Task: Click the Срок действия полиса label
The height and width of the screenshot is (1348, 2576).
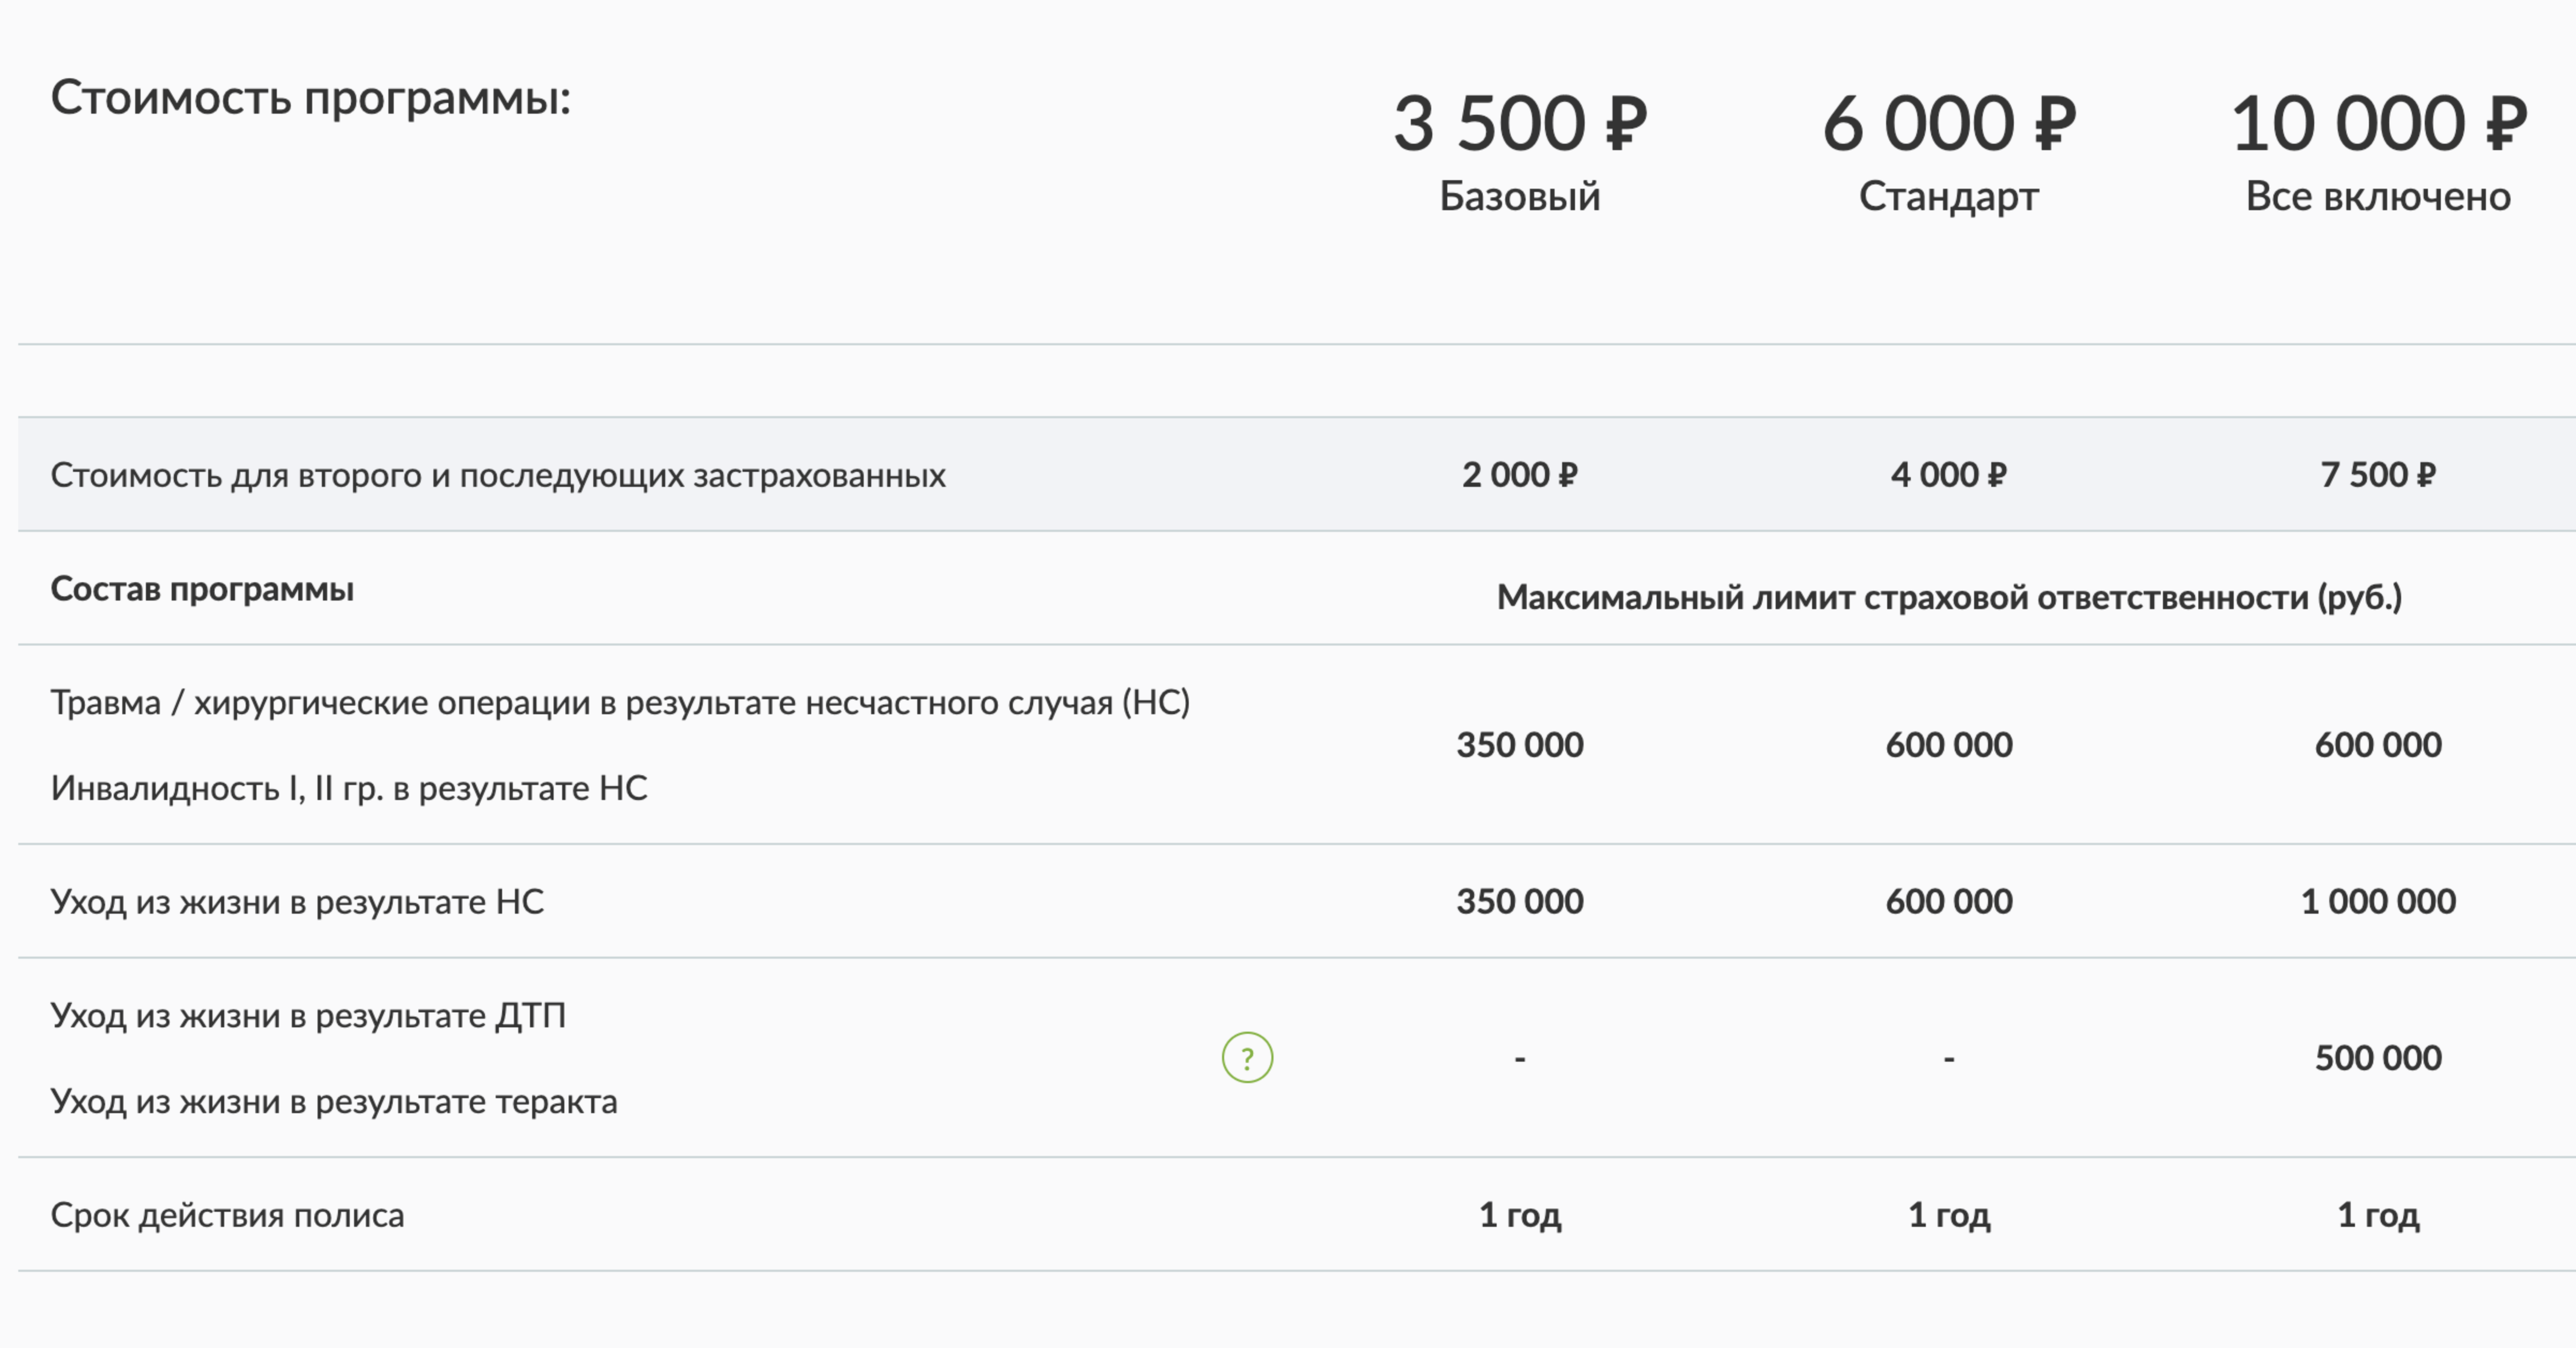Action: [227, 1216]
